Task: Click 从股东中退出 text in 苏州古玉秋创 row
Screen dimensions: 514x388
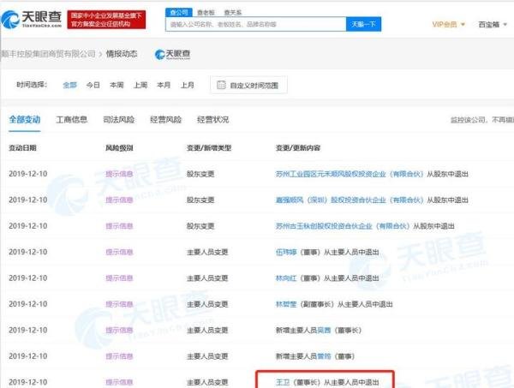Action: 433,226
